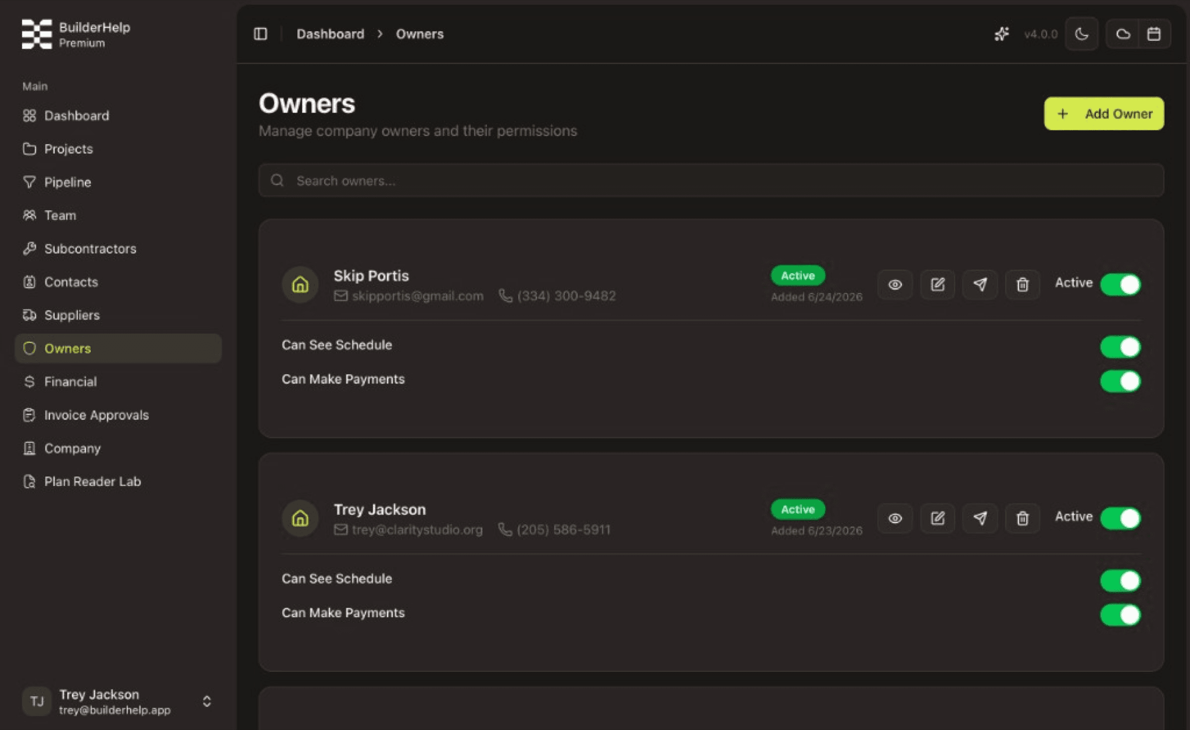Click the house avatar for Trey Jackson owner card
Screen dimensions: 1190x730
tap(300, 518)
